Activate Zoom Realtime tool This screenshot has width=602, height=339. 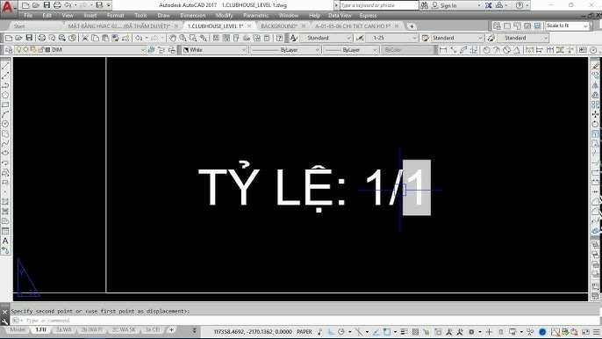pyautogui.click(x=183, y=38)
